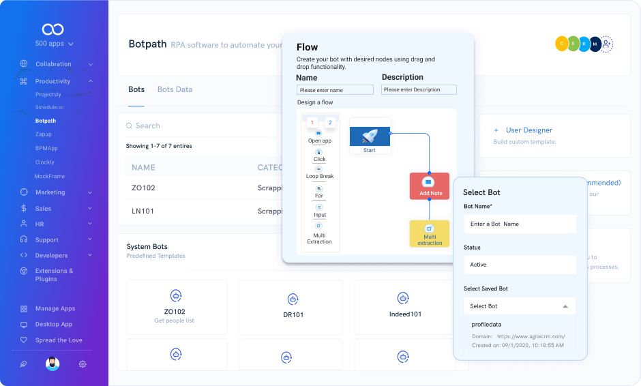The height and width of the screenshot is (386, 641).
Task: Open the ZO102 system bot card
Action: 177,306
